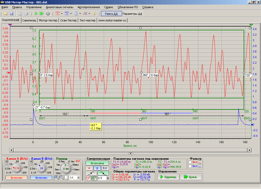
Task: Toggle Канал A Включен button
Action: [17, 178]
